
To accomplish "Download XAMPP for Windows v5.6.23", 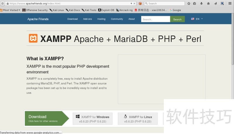I will (92, 118).
